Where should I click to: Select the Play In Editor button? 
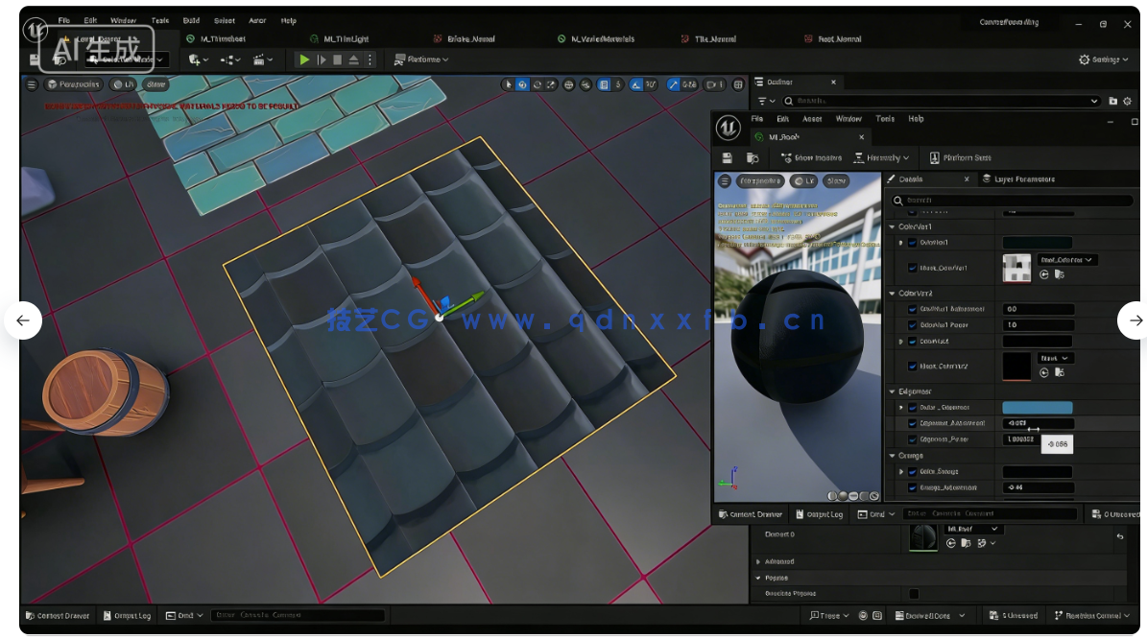point(304,59)
